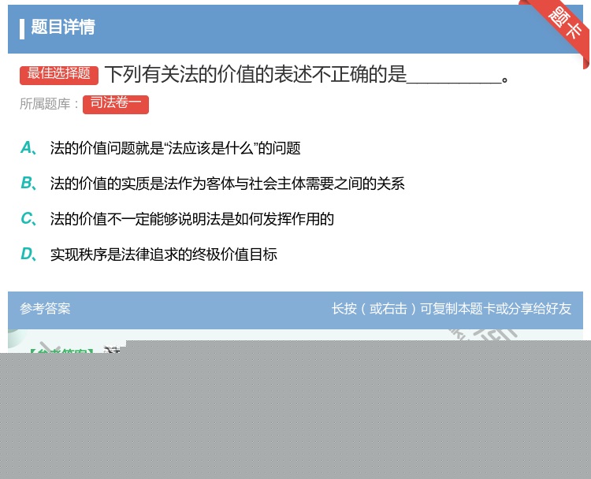Screen dimensions: 591x479
Task: Click the 参考答案 section label
Action: pyautogui.click(x=45, y=309)
